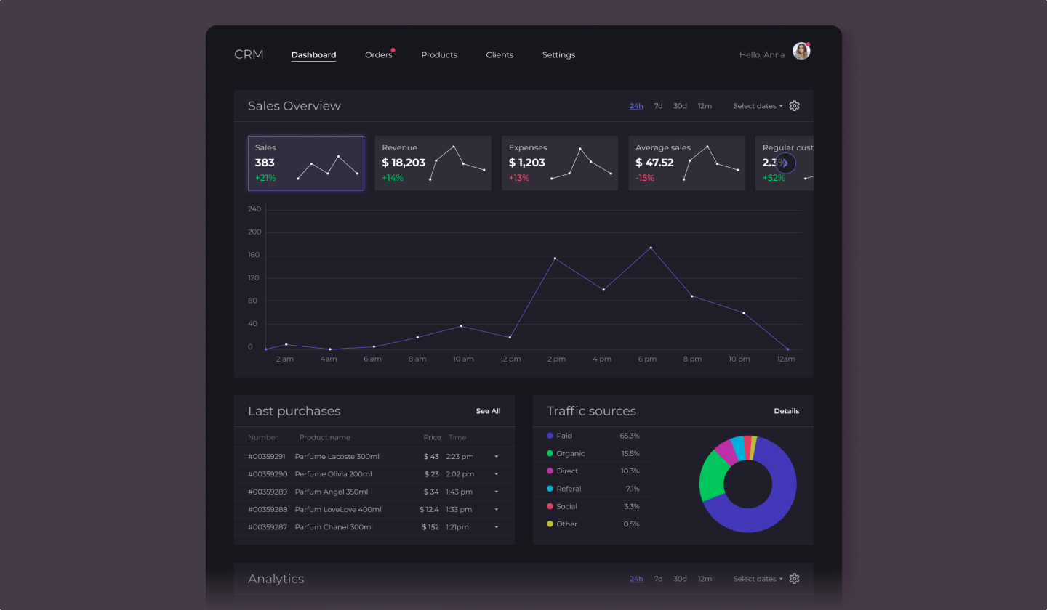Click the Product name column header

[x=325, y=437]
